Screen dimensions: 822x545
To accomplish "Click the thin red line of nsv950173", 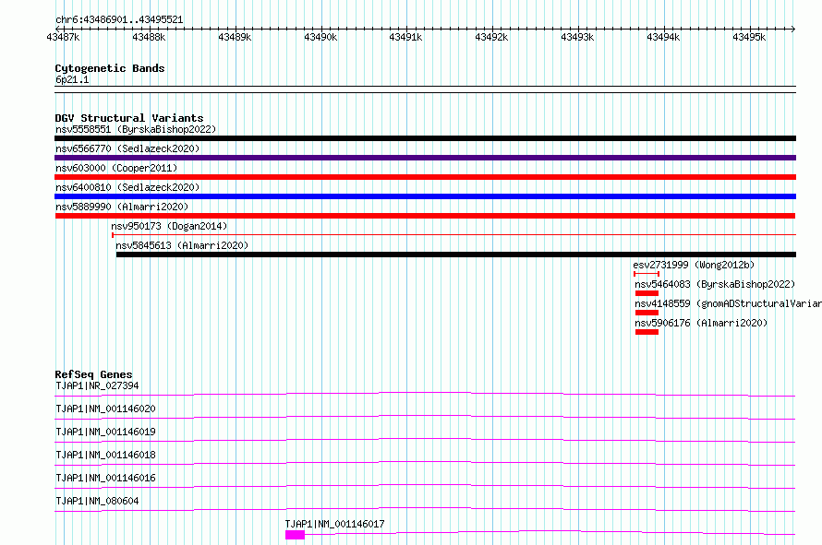I will 454,235.
